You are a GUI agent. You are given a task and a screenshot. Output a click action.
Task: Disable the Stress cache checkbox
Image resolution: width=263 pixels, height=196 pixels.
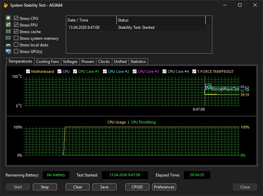pyautogui.click(x=16, y=31)
